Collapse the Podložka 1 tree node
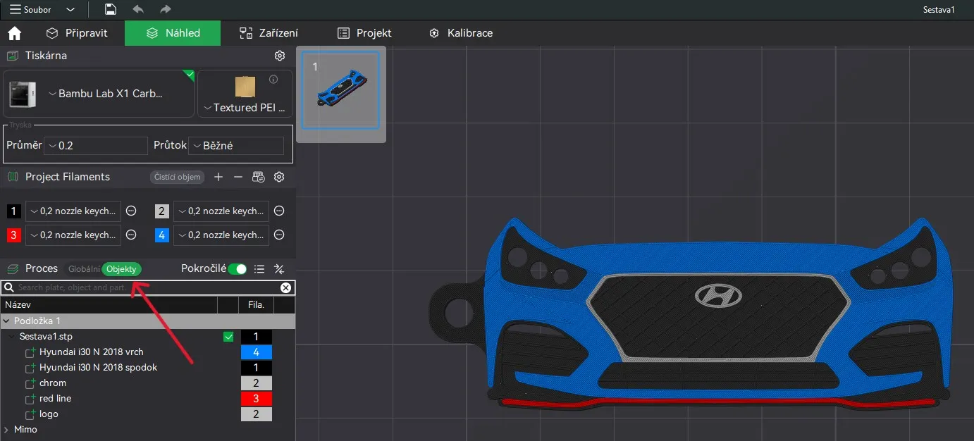This screenshot has width=974, height=441. click(x=8, y=321)
